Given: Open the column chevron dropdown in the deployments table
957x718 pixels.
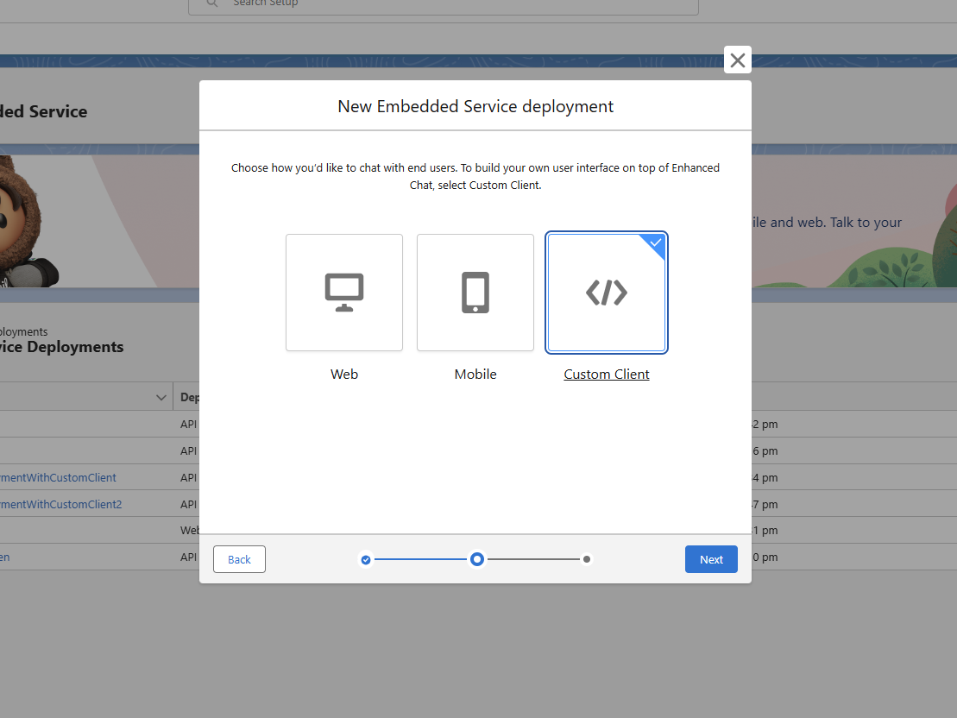Looking at the screenshot, I should click(x=161, y=398).
